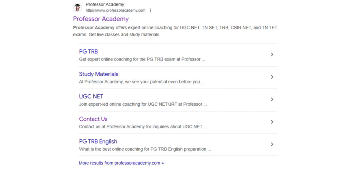The height and width of the screenshot is (175, 350).
Task: Select the description under Study Materials
Action: pos(142,82)
